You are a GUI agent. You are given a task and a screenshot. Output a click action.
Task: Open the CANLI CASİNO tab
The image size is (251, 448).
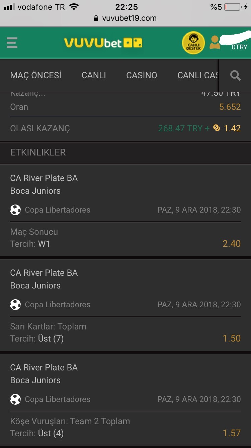[198, 76]
